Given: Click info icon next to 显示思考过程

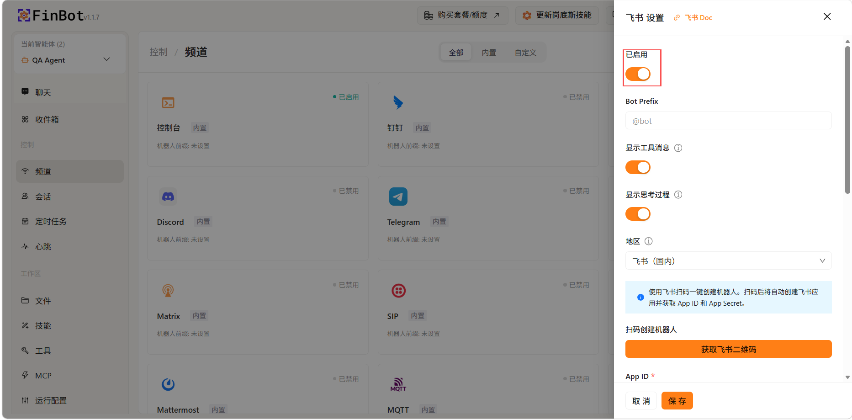Looking at the screenshot, I should [678, 195].
